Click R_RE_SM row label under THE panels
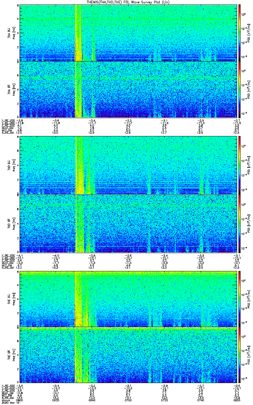The height and width of the screenshot is (405, 253). click(7, 398)
